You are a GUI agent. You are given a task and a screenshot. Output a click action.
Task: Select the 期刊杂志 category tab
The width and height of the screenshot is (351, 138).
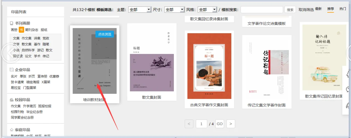32,30
